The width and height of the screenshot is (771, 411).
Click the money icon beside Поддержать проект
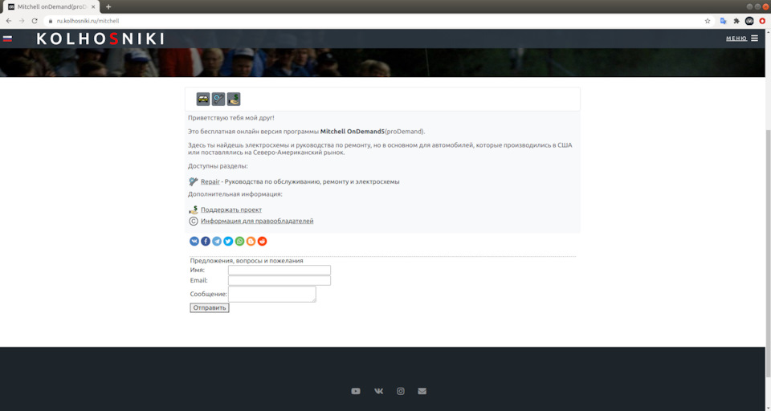click(194, 210)
